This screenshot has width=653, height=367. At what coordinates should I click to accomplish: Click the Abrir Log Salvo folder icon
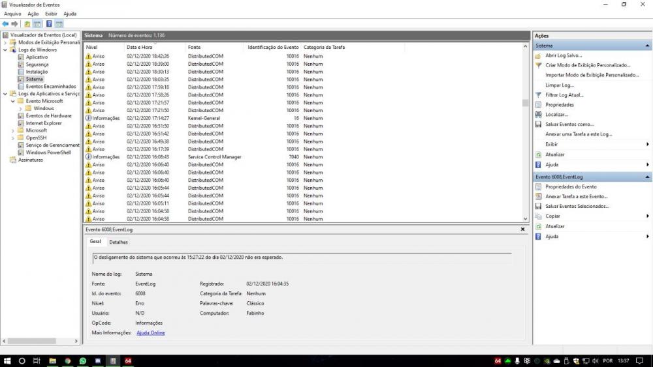coord(538,55)
